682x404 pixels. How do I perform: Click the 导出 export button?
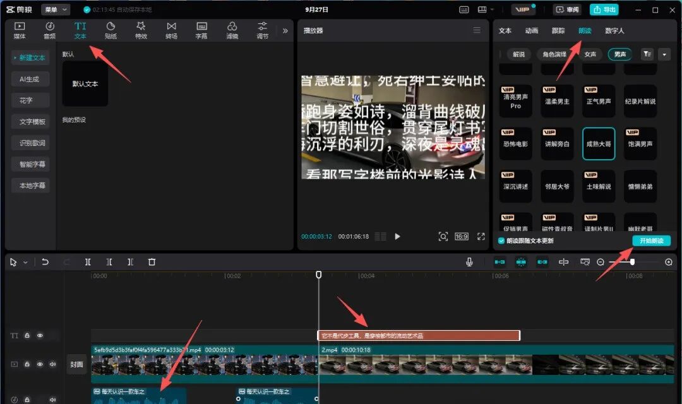coord(604,9)
